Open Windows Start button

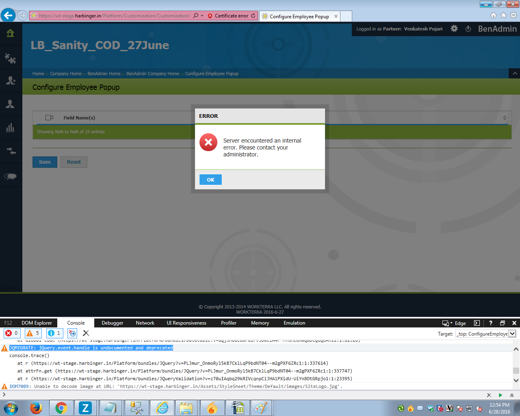click(11, 408)
